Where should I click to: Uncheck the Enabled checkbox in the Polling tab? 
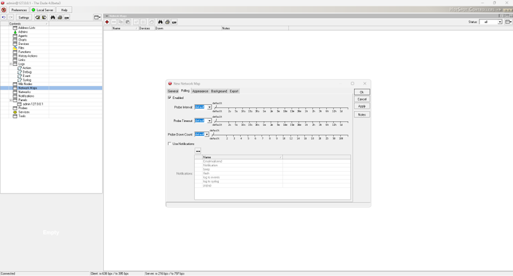point(170,98)
